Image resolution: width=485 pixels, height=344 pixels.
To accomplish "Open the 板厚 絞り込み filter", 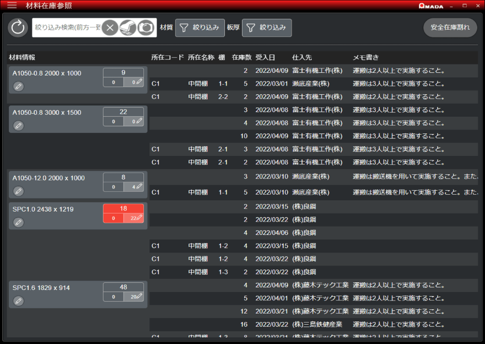I will (x=267, y=28).
